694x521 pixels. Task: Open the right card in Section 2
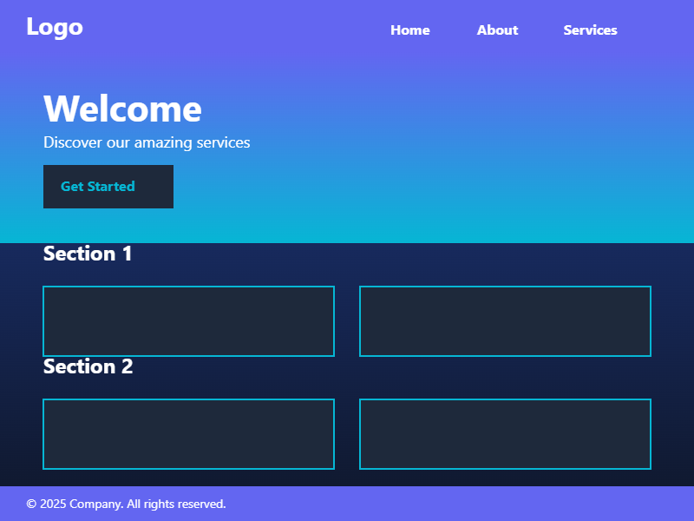tap(505, 434)
